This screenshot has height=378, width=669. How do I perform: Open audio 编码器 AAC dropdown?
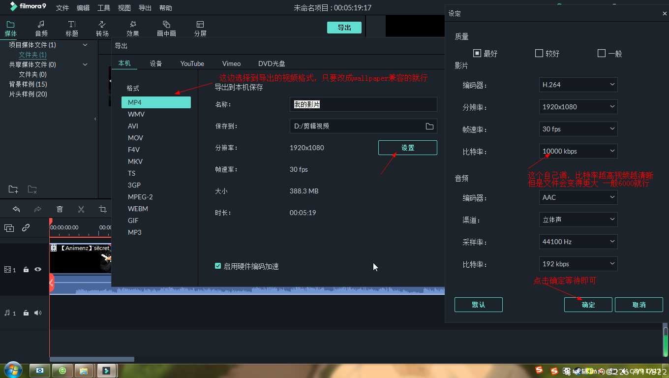point(578,197)
